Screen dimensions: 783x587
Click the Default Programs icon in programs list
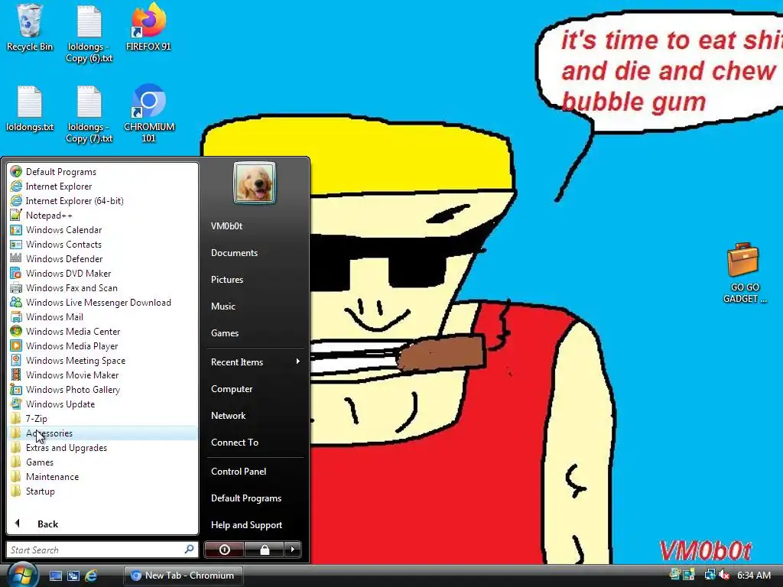pyautogui.click(x=16, y=172)
